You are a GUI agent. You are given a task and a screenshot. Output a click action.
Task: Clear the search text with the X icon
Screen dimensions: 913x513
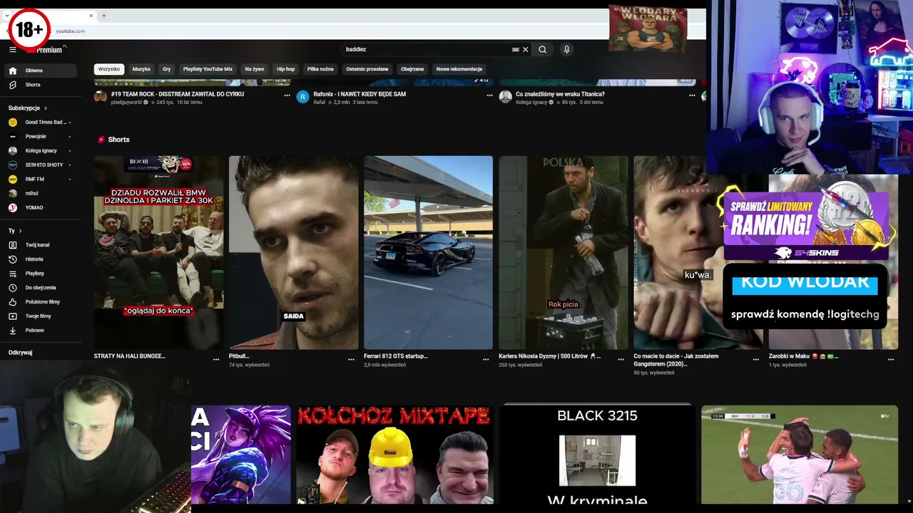click(526, 50)
